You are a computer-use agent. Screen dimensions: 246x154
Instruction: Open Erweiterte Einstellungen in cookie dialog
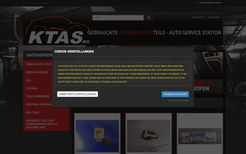tap(77, 94)
